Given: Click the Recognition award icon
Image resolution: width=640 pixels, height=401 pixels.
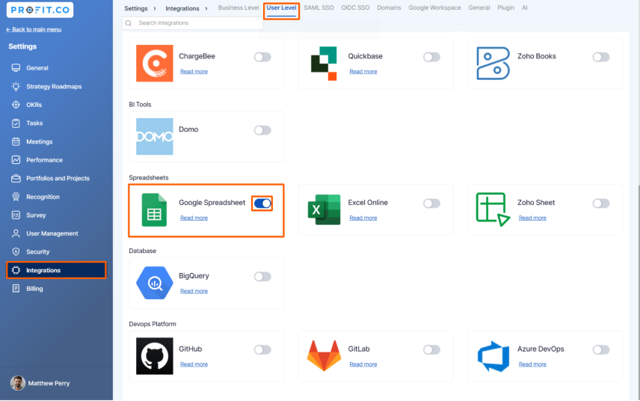Looking at the screenshot, I should 16,197.
